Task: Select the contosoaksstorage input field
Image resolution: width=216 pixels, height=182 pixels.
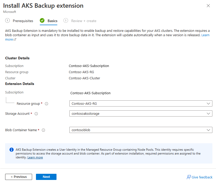Action: [116, 113]
